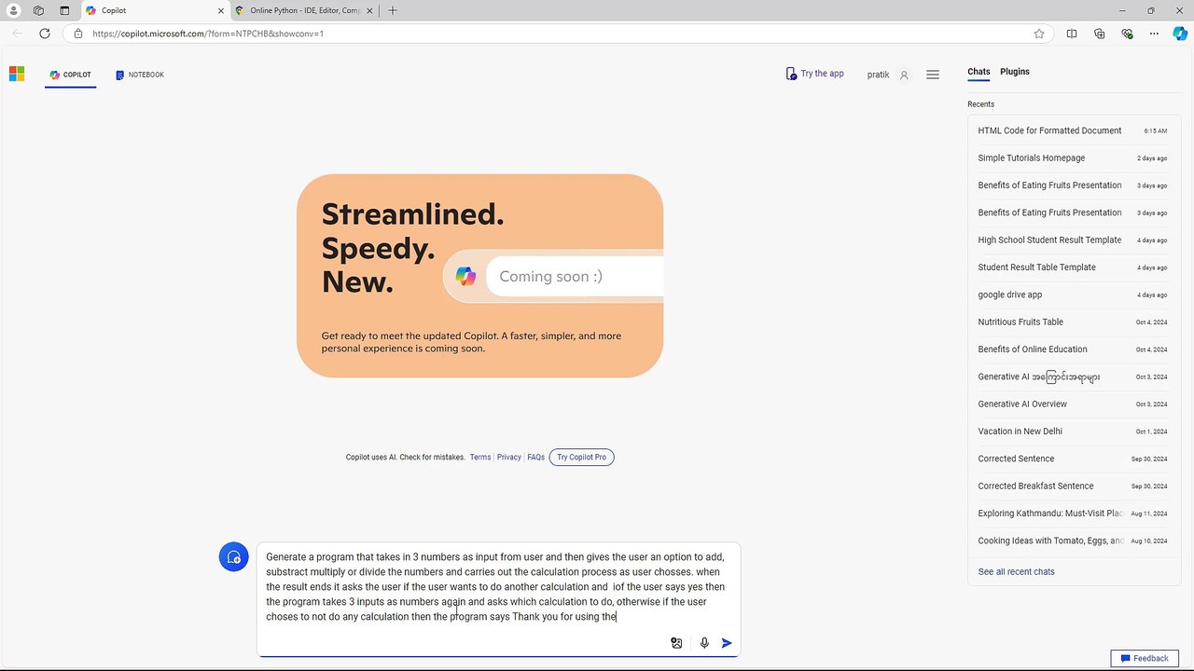Image resolution: width=1194 pixels, height=671 pixels.
Task: Open the Collections toolbar icon
Action: point(1100,34)
